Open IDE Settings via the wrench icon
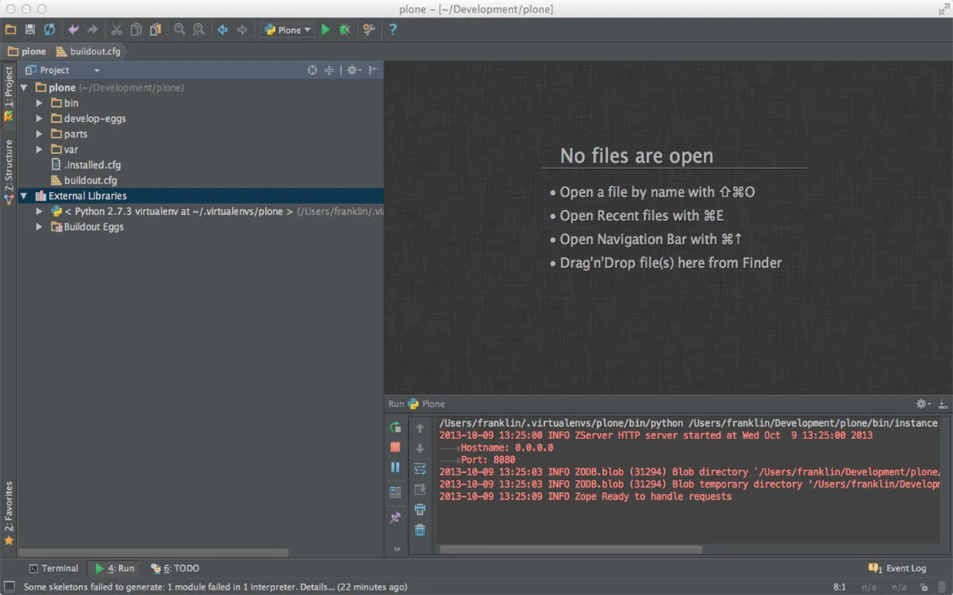This screenshot has width=953, height=595. tap(368, 29)
